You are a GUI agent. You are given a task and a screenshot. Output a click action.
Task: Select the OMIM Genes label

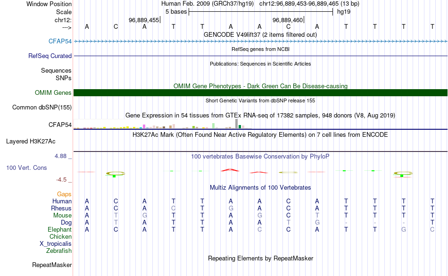pos(53,92)
